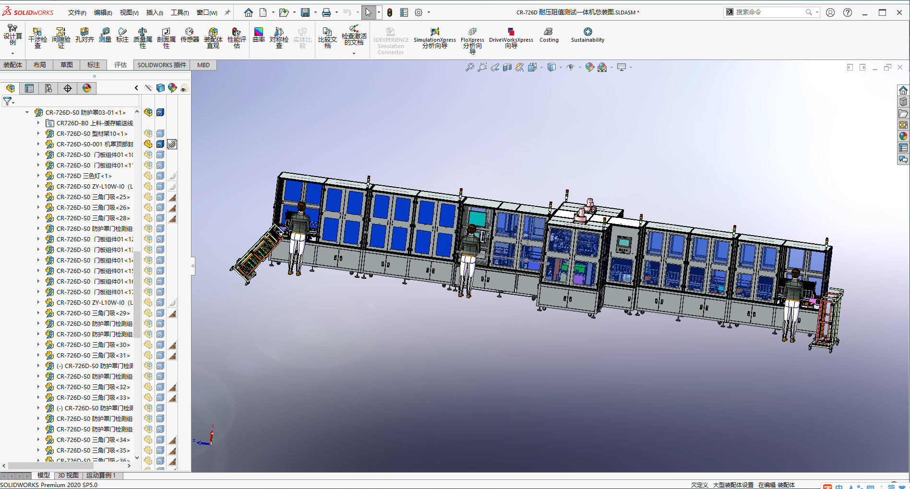Switch to the MBD ribbon tab
Viewport: 910px width, 489px height.
pyautogui.click(x=204, y=65)
